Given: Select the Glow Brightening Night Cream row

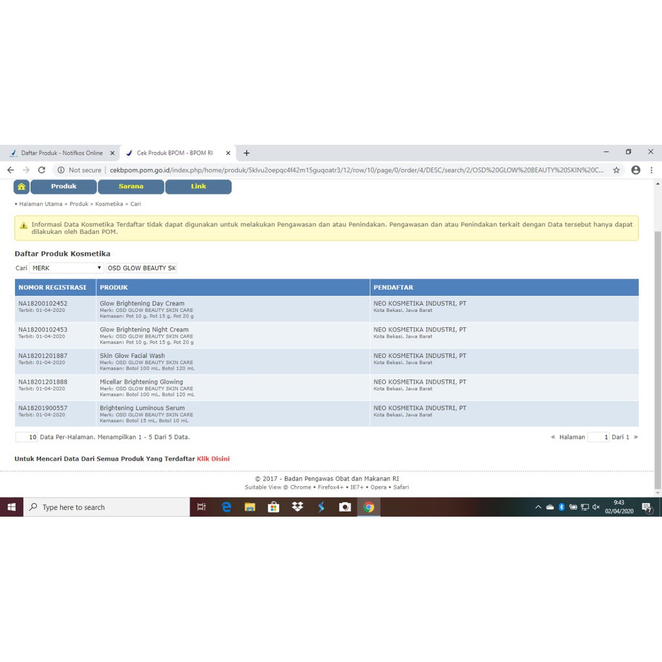Looking at the screenshot, I should [326, 336].
